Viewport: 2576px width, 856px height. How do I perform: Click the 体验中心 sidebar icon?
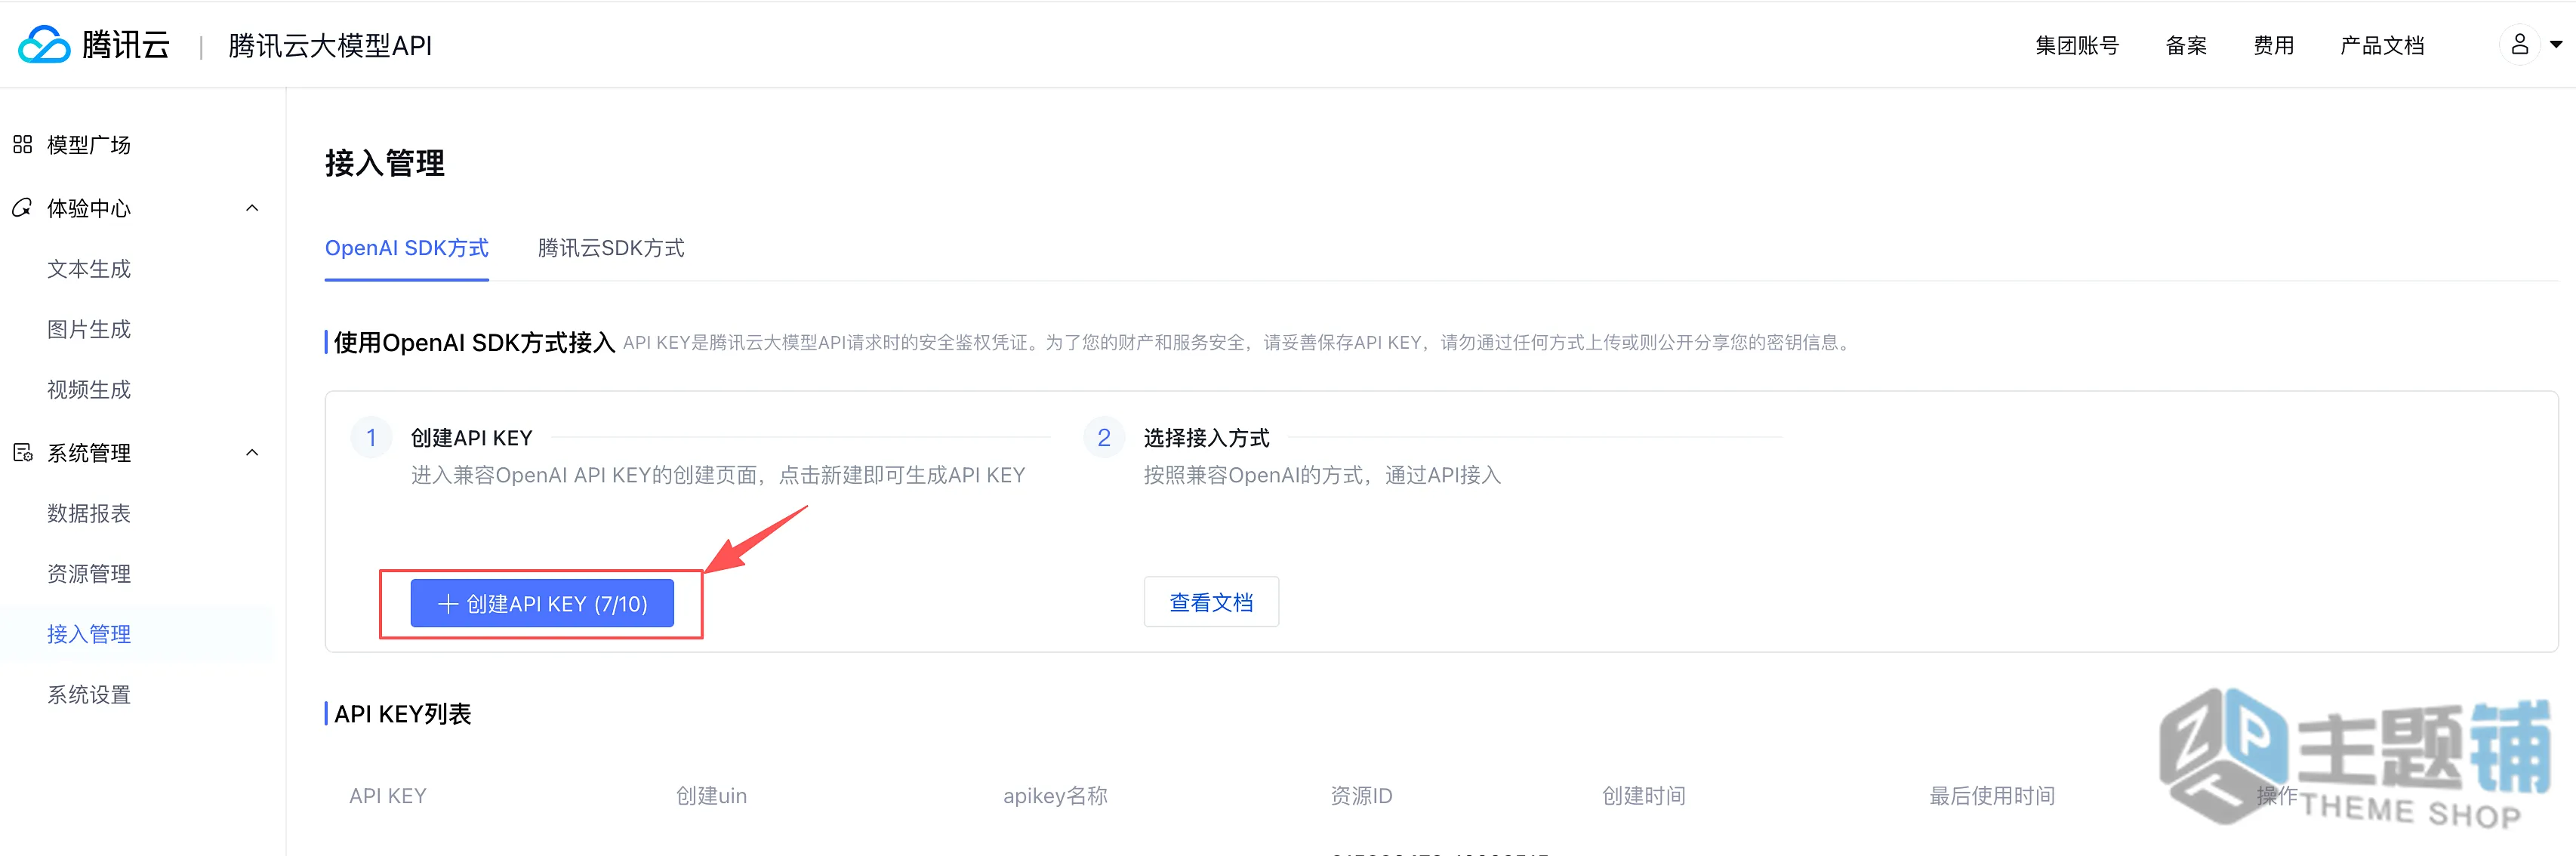tap(22, 208)
